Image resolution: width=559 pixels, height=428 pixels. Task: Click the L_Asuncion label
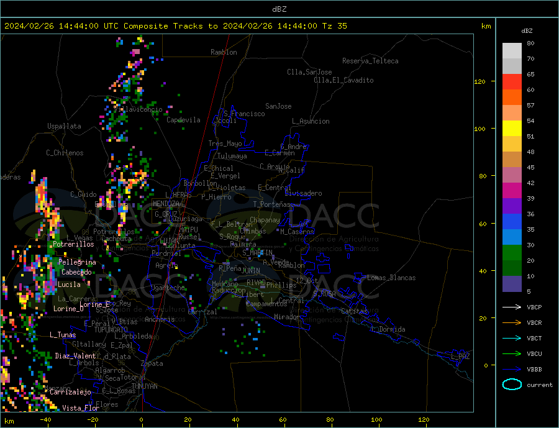pyautogui.click(x=311, y=121)
